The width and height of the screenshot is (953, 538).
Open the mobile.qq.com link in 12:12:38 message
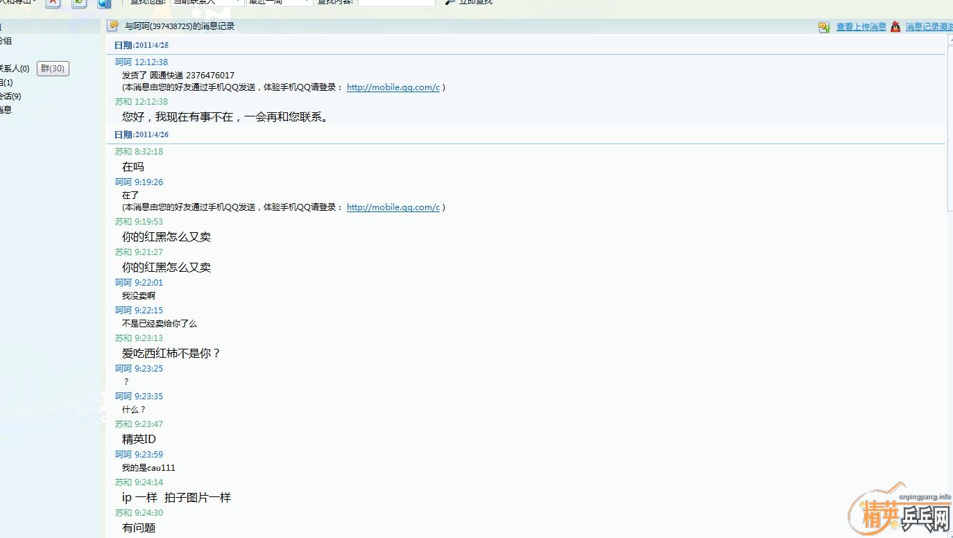pyautogui.click(x=393, y=87)
